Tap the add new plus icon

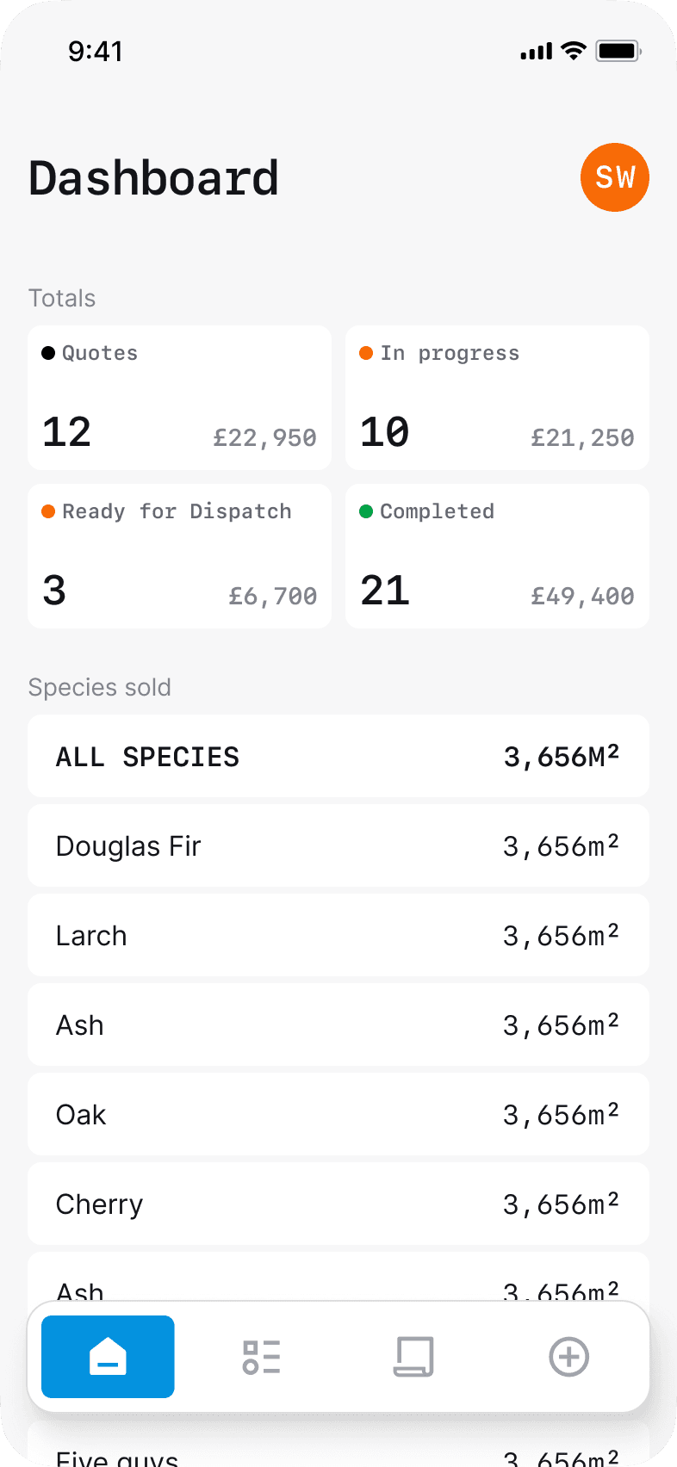click(568, 1357)
